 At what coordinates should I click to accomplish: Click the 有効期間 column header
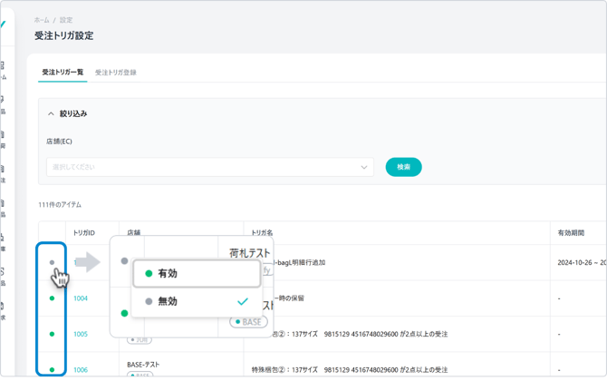click(571, 233)
